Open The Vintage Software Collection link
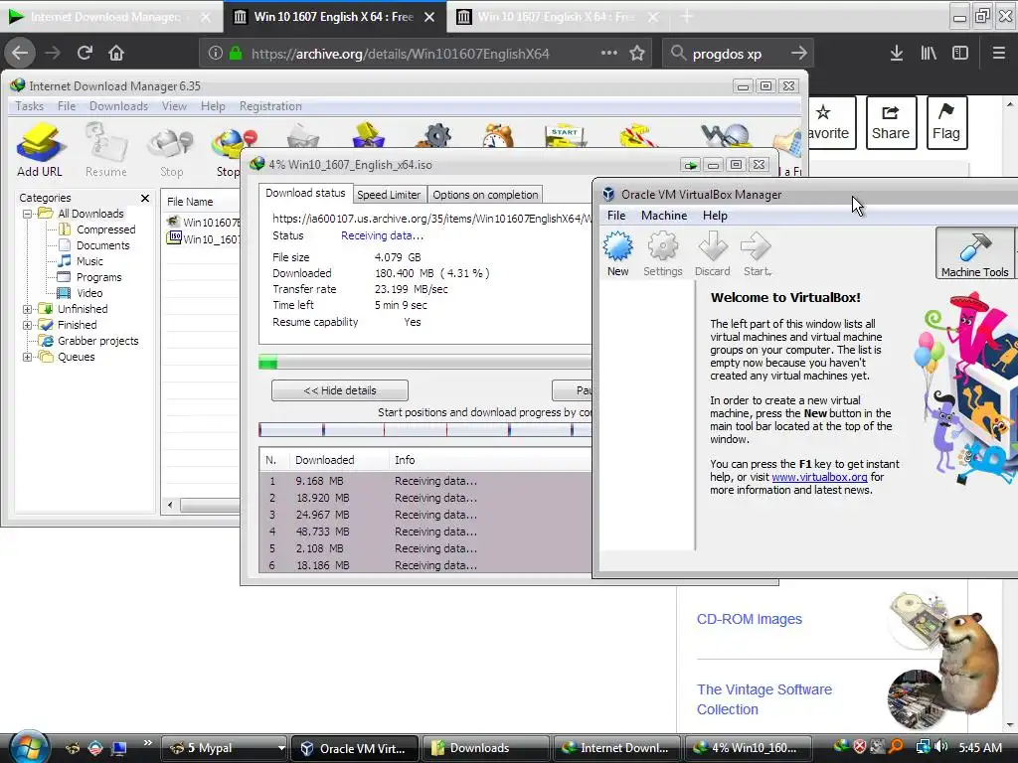This screenshot has width=1018, height=763. tap(764, 699)
